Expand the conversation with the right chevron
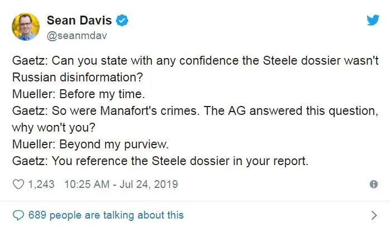Screen dimensions: 390x227 click(x=374, y=215)
